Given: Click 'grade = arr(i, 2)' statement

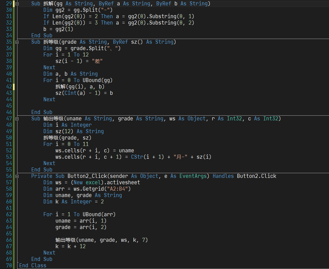Looking at the screenshot, I should pyautogui.click(x=81, y=227).
